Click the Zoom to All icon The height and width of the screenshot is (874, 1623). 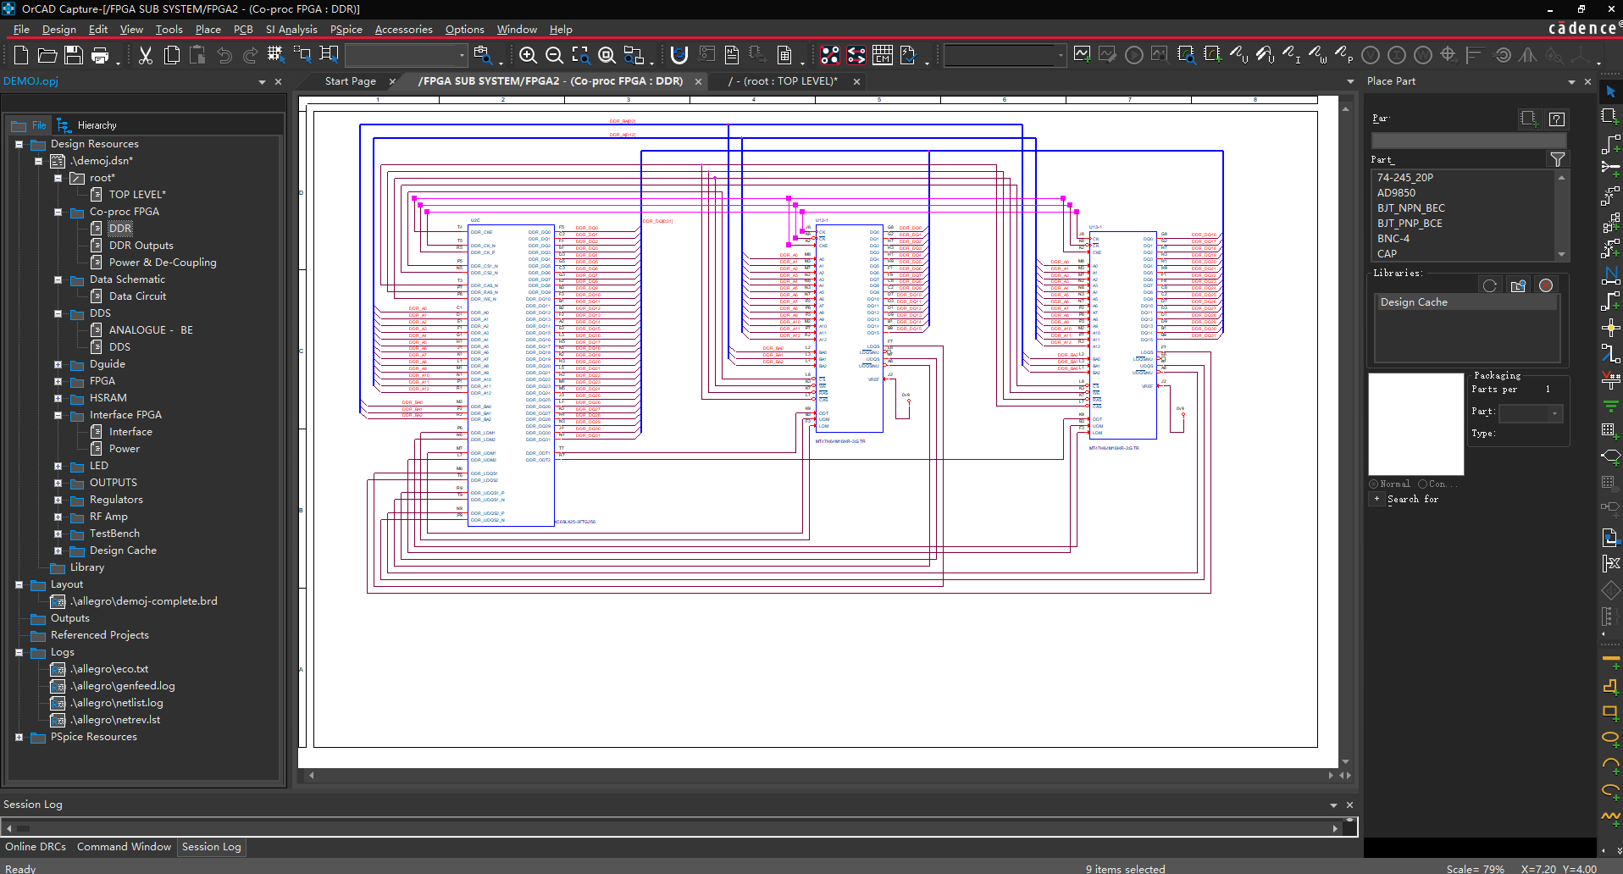click(x=607, y=56)
